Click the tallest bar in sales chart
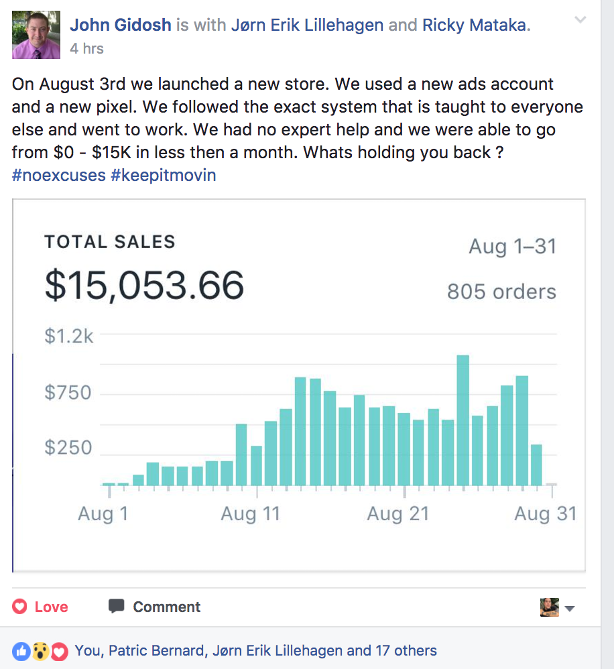The height and width of the screenshot is (669, 614). click(463, 420)
